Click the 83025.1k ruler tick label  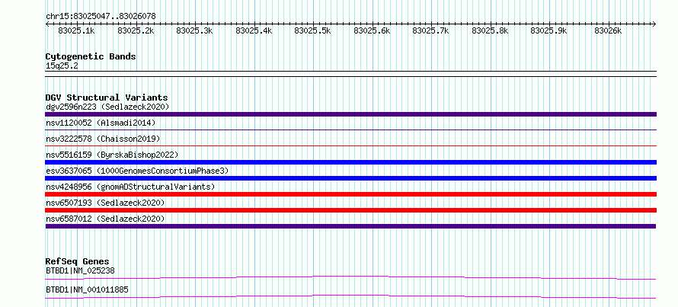point(76,31)
